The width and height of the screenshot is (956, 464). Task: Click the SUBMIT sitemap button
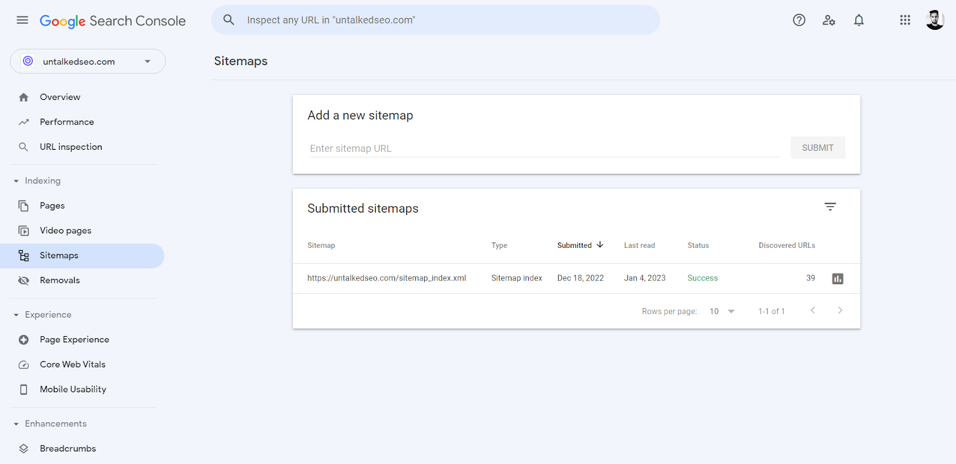pos(817,148)
